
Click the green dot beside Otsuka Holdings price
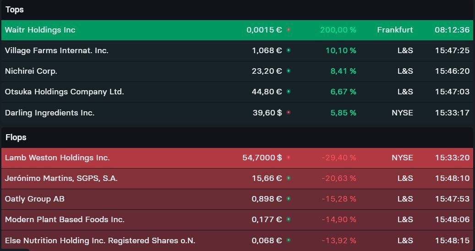point(289,92)
